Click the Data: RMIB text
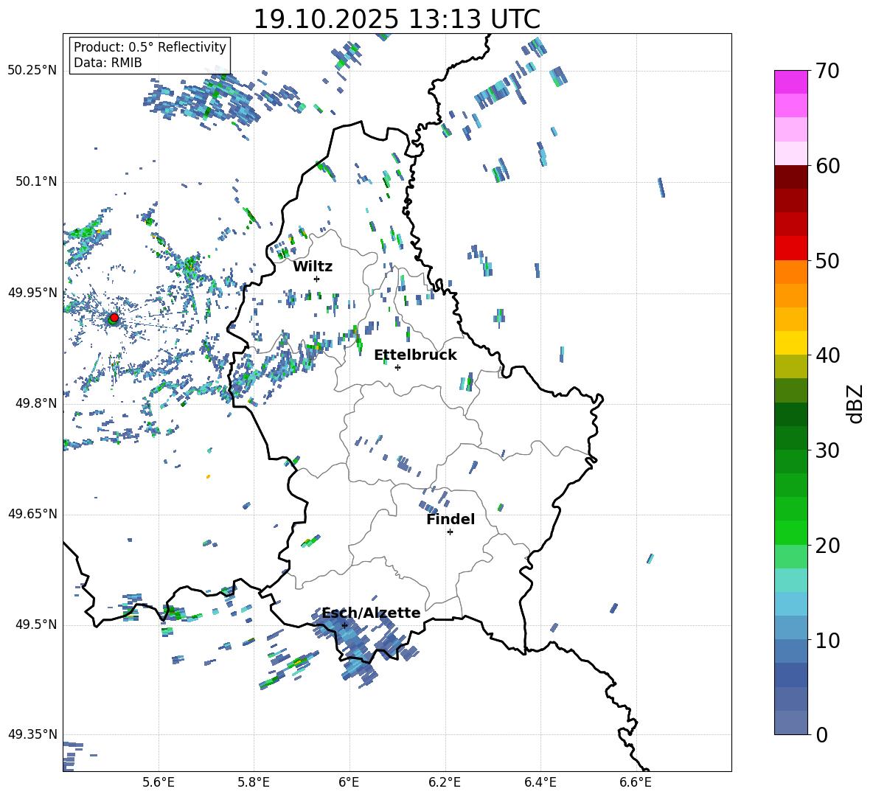This screenshot has width=873, height=797. (108, 63)
